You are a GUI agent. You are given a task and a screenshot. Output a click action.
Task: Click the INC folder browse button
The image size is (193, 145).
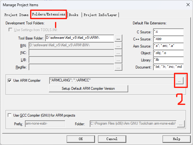click(118, 53)
